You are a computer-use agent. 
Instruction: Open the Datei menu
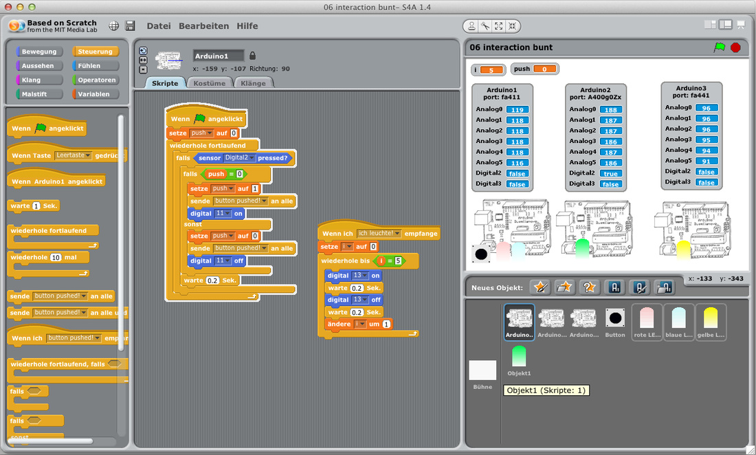click(x=158, y=26)
